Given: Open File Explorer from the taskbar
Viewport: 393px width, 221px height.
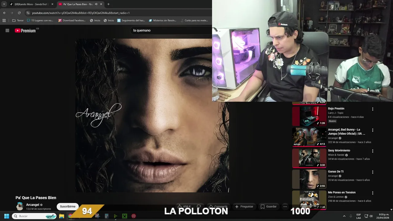Looking at the screenshot, I should point(61,216).
